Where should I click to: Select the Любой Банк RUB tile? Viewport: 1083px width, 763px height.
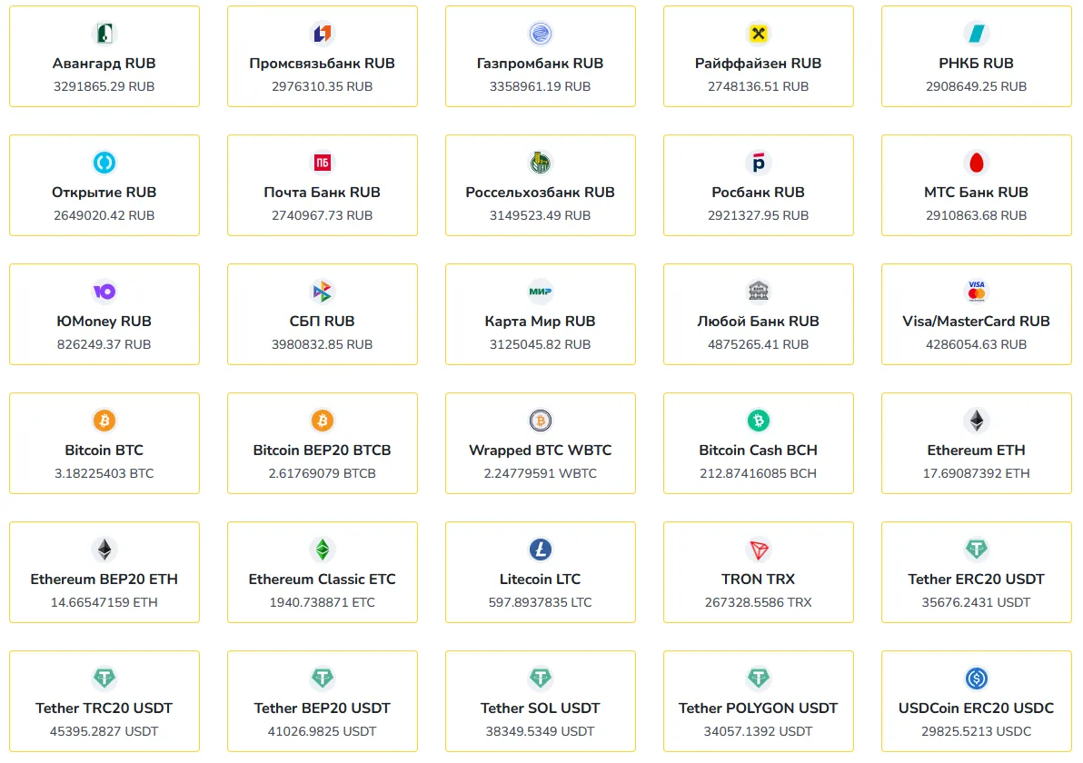click(x=759, y=314)
